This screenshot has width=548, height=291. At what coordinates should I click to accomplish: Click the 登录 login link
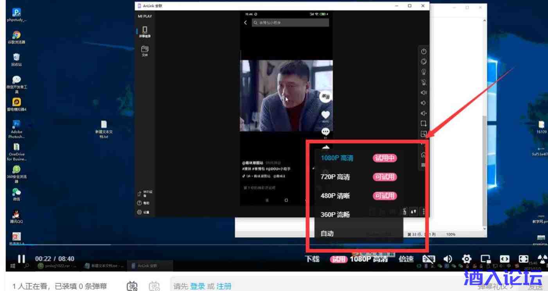[197, 286]
